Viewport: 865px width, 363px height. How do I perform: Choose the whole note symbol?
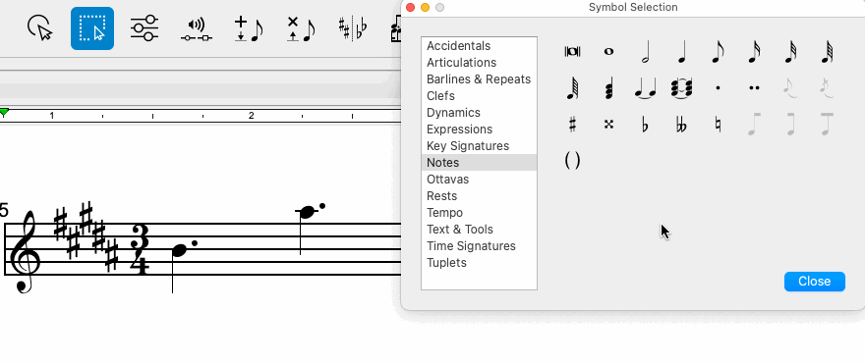coord(608,52)
